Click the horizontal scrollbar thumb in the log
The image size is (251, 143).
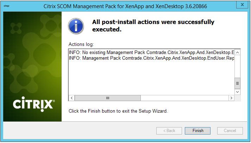pos(107,98)
